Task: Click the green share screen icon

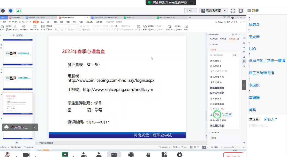Action: [x=65, y=154]
